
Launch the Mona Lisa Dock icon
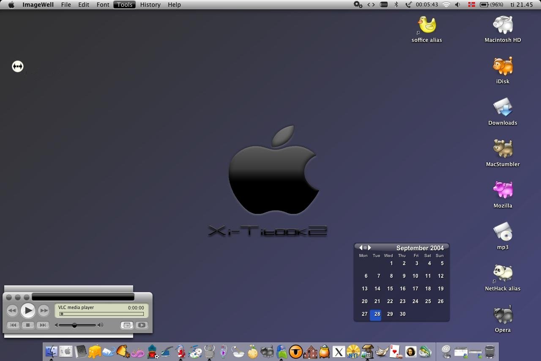pos(410,351)
